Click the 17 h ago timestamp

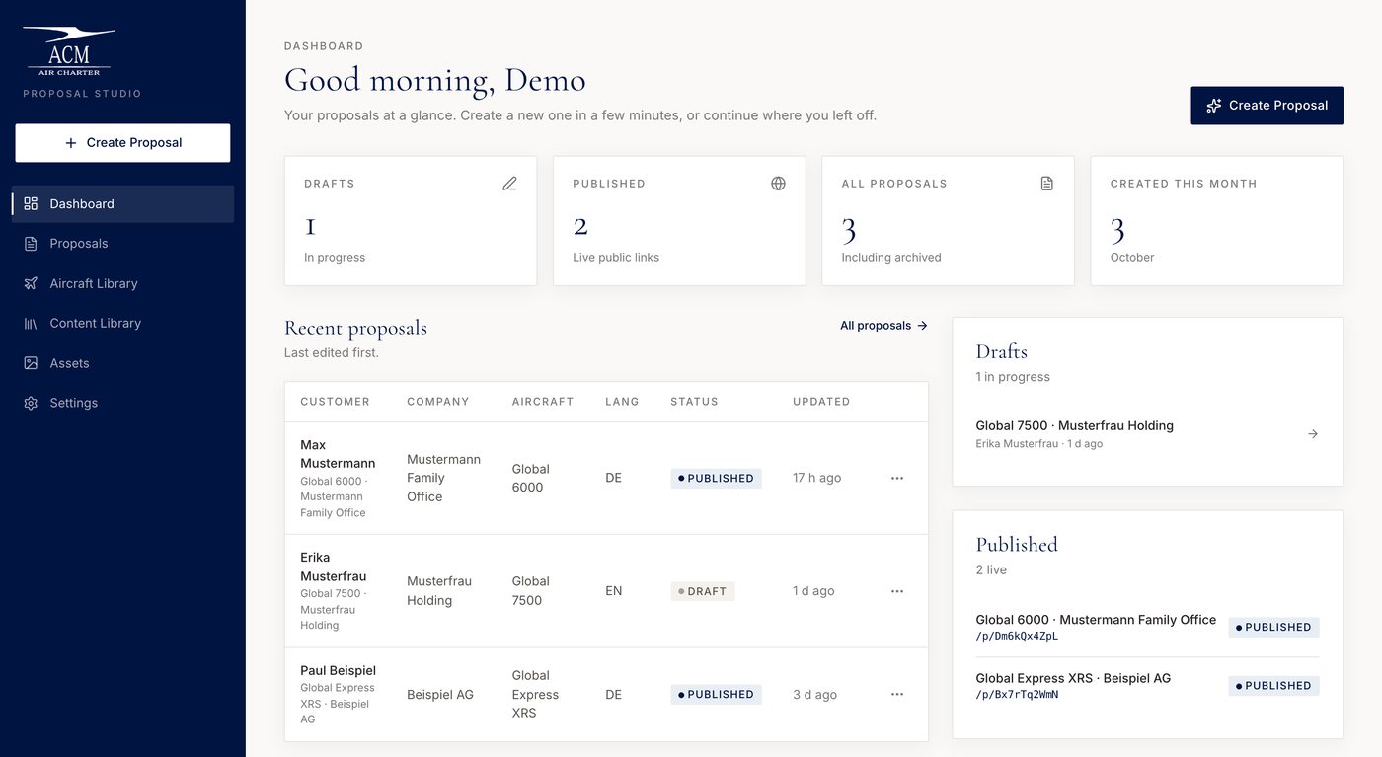pos(817,478)
